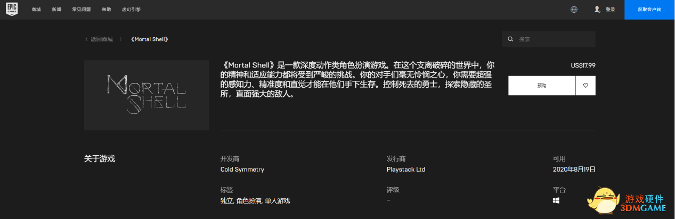Click the 标签 label

[x=227, y=190]
